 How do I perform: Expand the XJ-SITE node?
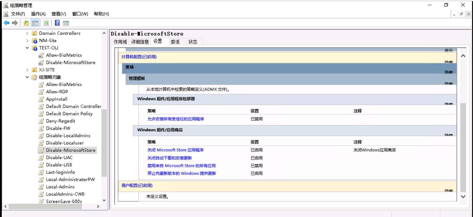click(x=27, y=70)
